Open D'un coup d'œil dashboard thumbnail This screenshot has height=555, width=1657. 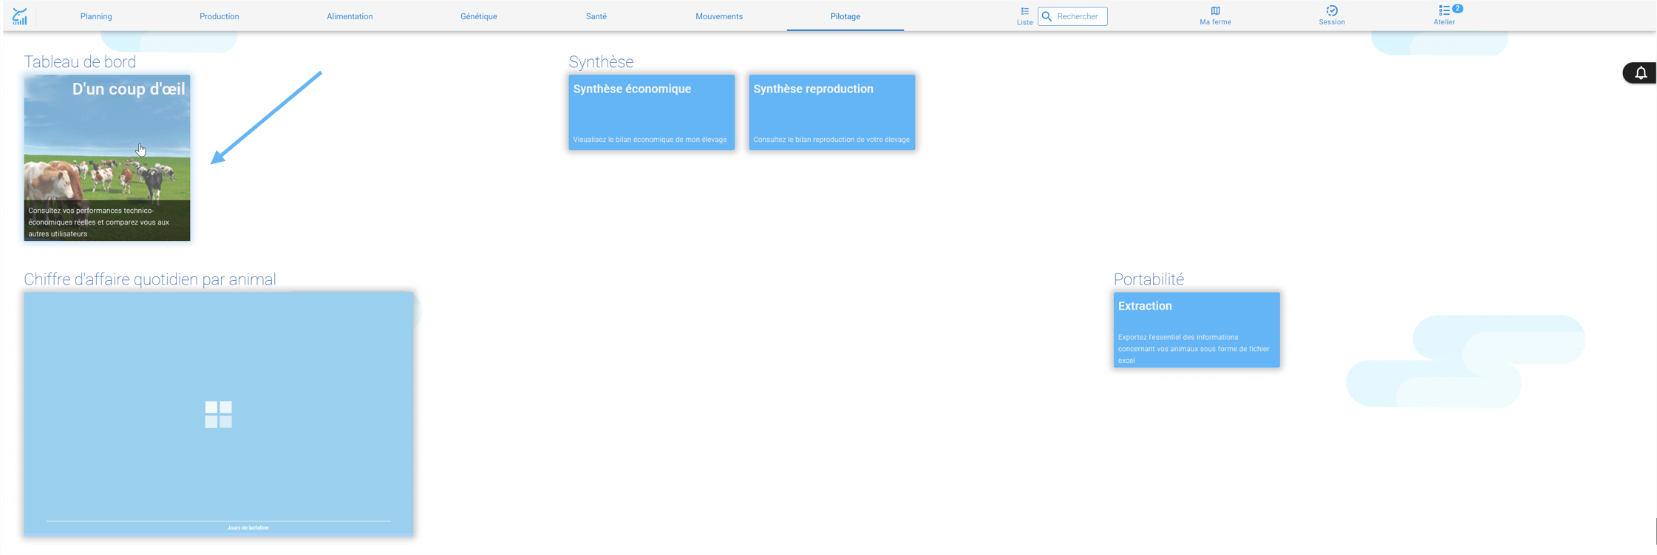coord(107,157)
